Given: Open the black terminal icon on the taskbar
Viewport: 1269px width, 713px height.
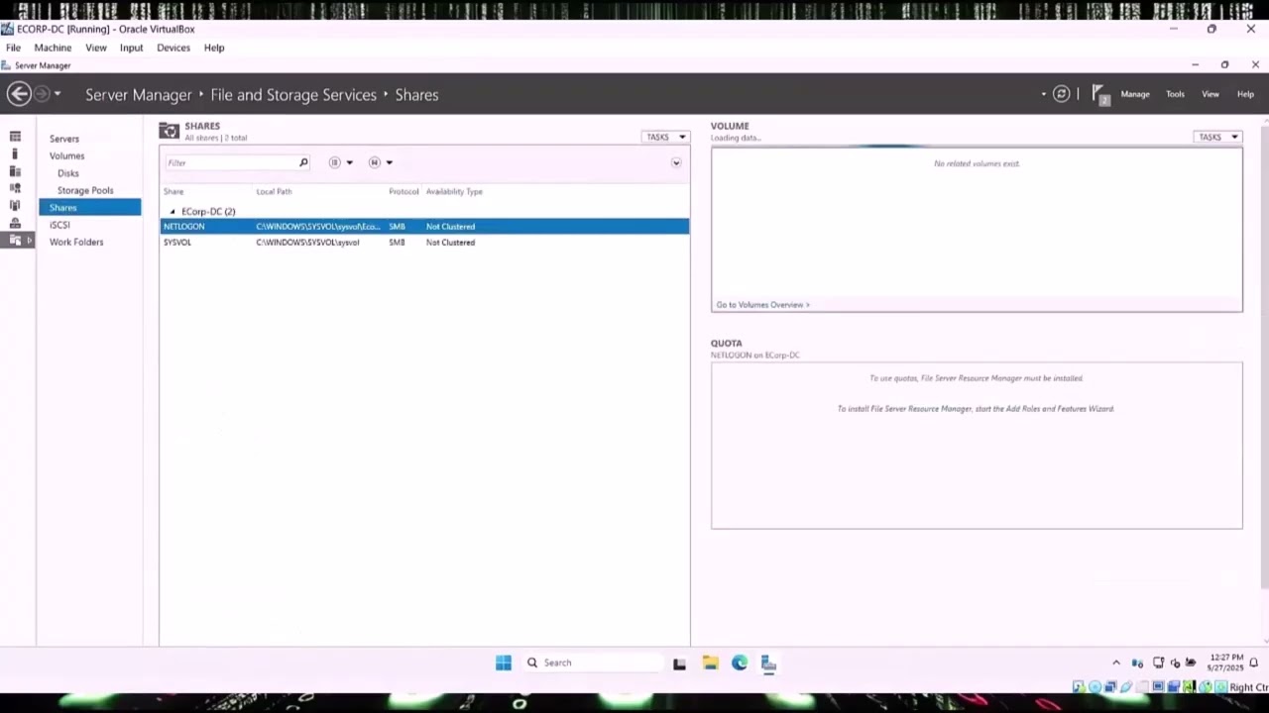Looking at the screenshot, I should 679,663.
